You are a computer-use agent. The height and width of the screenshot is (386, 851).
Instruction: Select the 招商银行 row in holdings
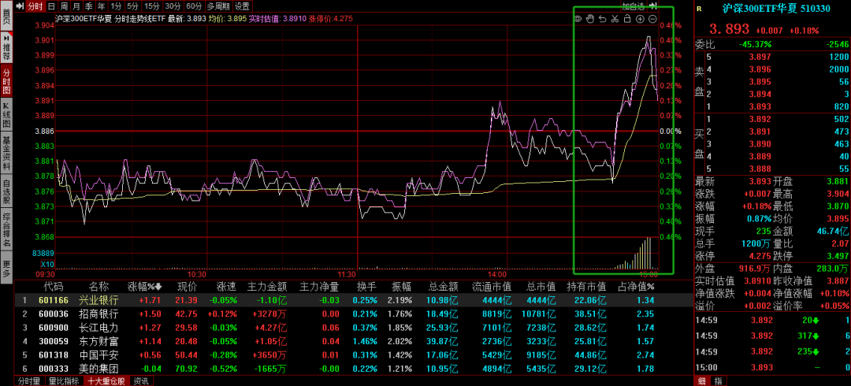pyautogui.click(x=98, y=314)
